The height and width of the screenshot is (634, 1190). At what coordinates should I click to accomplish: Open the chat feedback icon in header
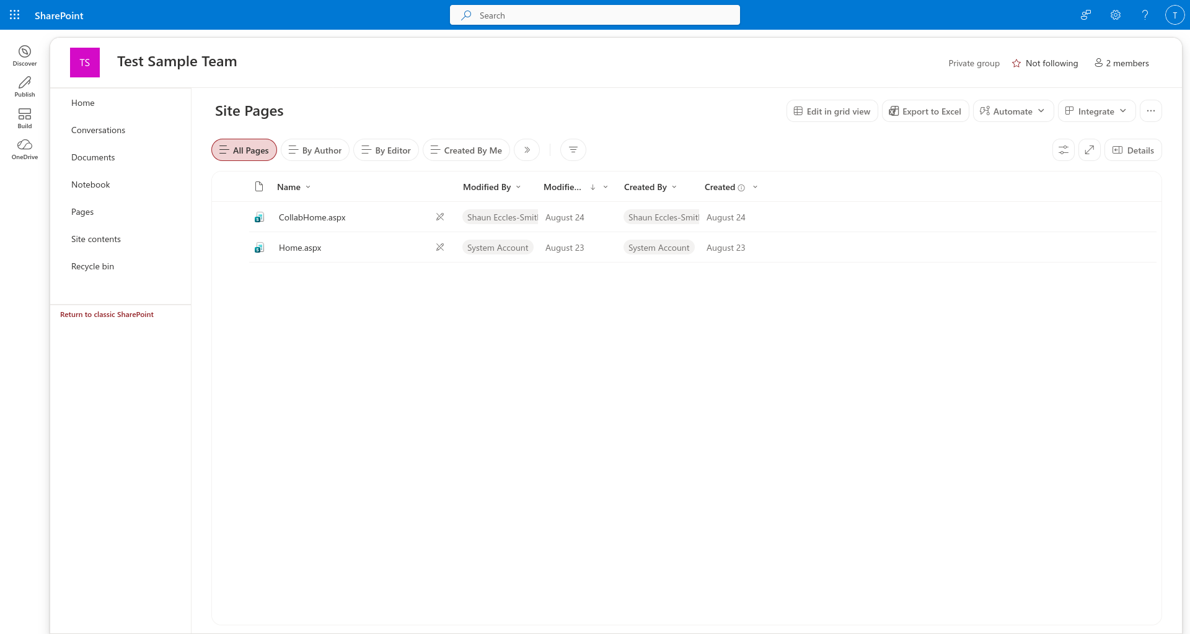(x=1086, y=15)
